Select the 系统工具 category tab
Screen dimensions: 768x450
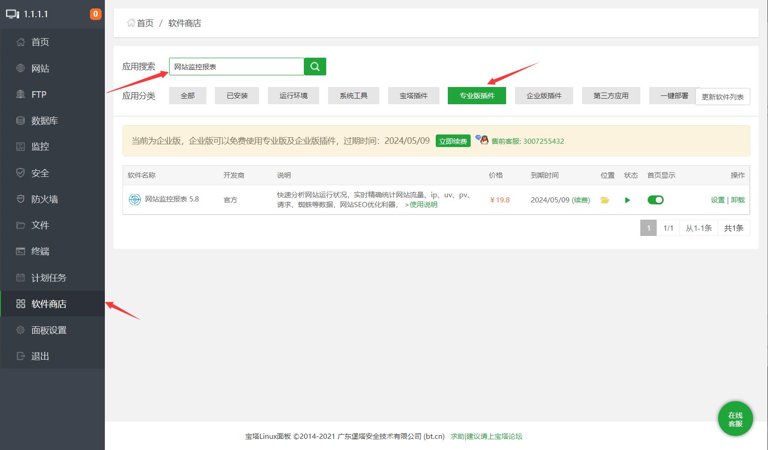[354, 95]
